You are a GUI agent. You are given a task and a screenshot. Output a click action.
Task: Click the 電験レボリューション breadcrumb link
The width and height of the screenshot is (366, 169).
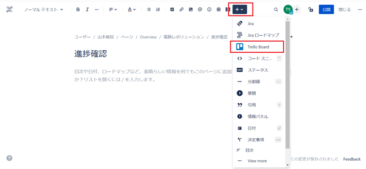click(x=184, y=37)
